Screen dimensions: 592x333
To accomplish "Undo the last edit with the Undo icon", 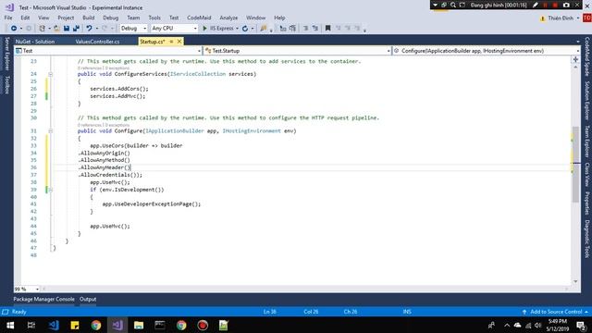I will click(x=89, y=29).
